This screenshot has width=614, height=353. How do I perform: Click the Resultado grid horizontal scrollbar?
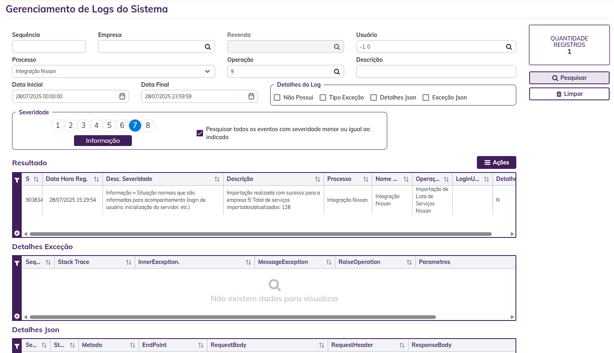click(261, 234)
